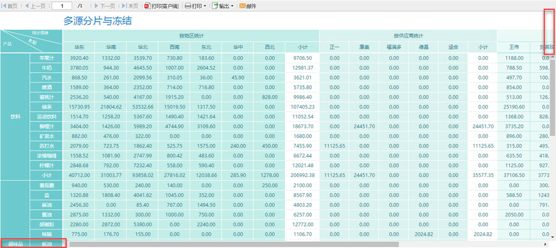Open the print (打印) dropdown arrow
Image resolution: width=556 pixels, height=248 pixels.
pos(205,6)
